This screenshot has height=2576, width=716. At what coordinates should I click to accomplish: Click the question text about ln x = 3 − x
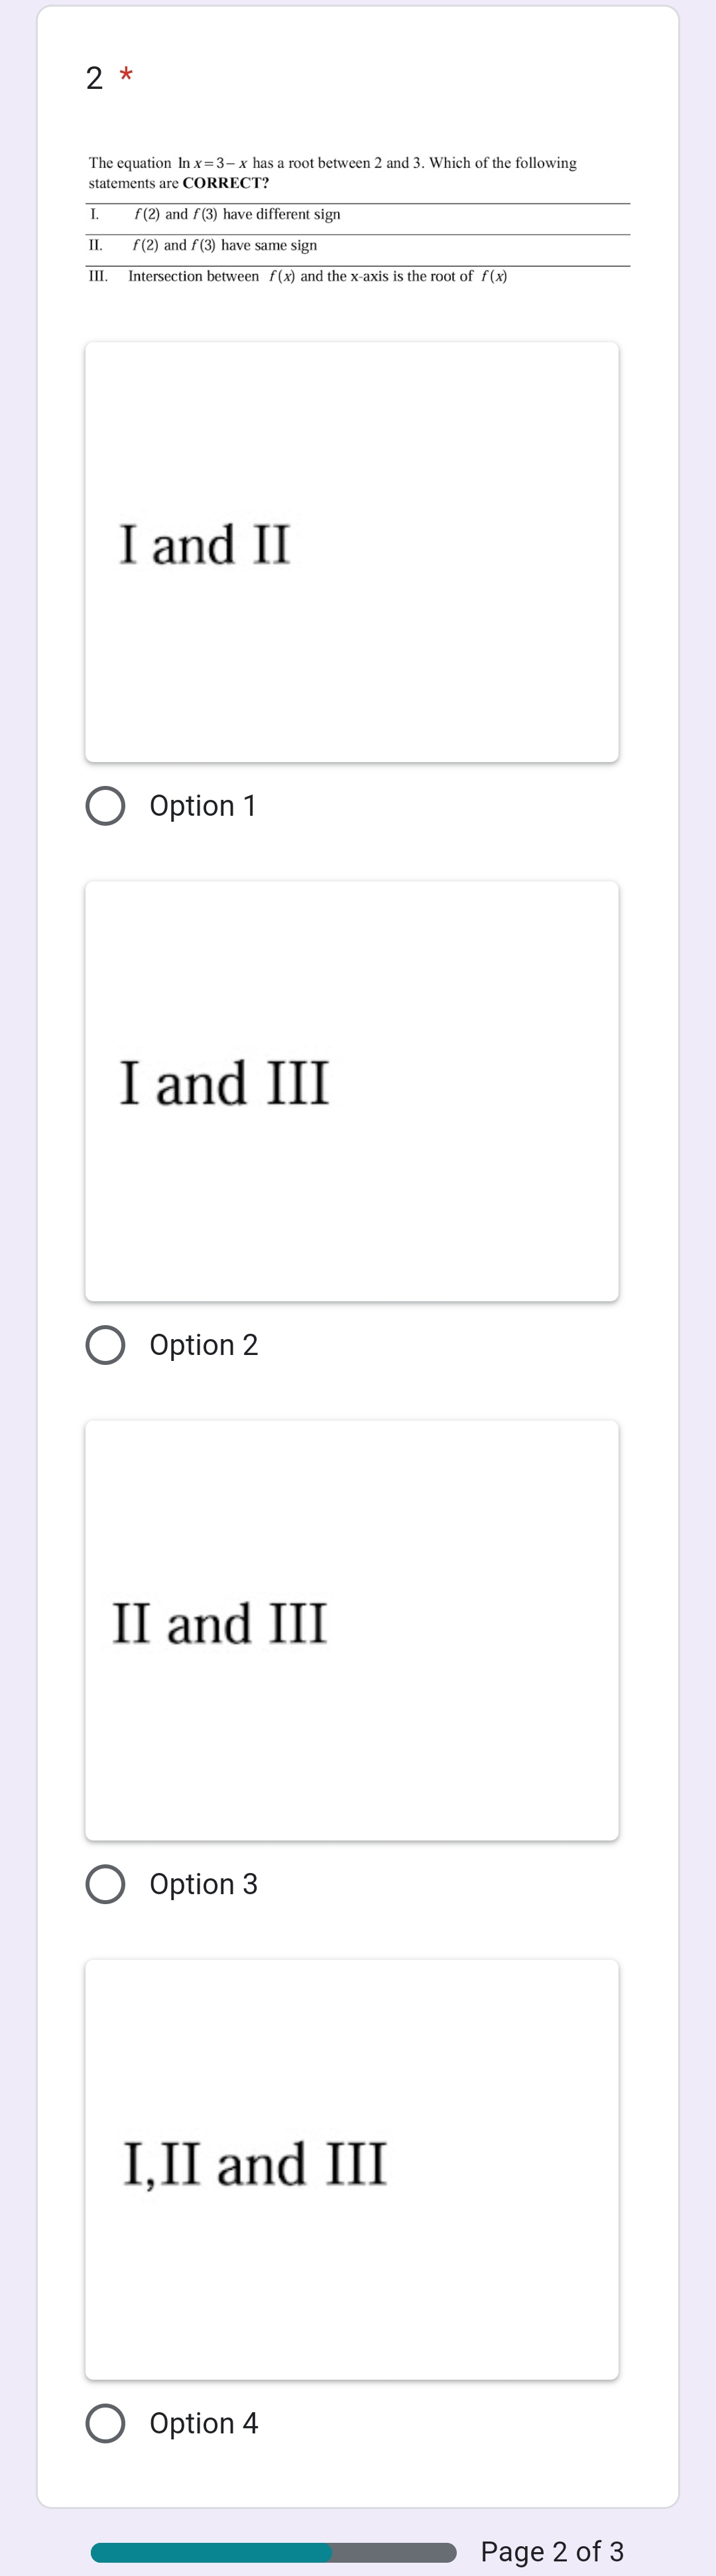pyautogui.click(x=332, y=172)
